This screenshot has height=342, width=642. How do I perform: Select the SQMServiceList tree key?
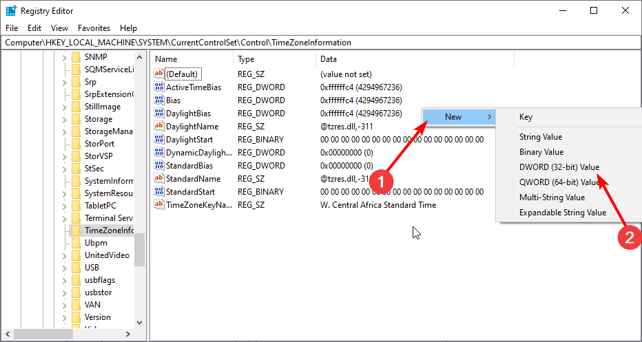click(x=109, y=70)
